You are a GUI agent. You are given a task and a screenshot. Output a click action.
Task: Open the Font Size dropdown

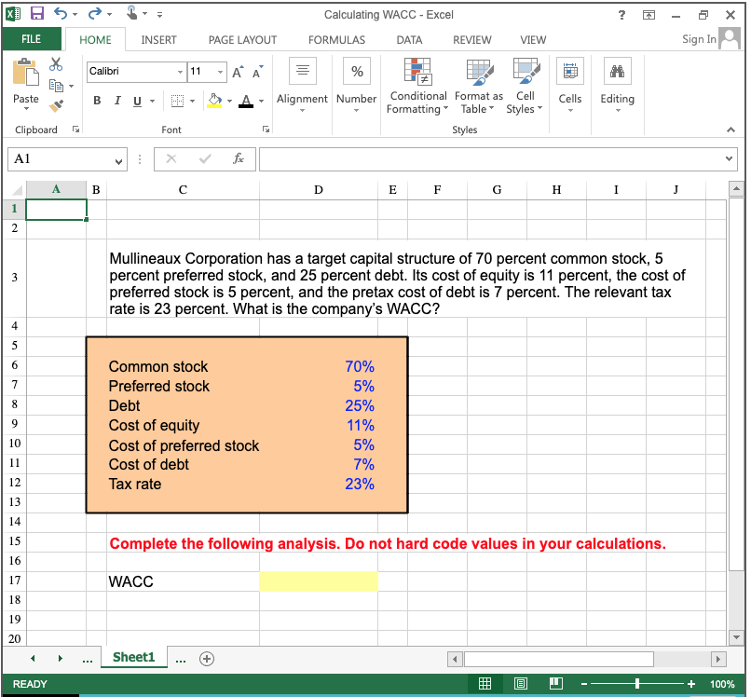click(220, 72)
